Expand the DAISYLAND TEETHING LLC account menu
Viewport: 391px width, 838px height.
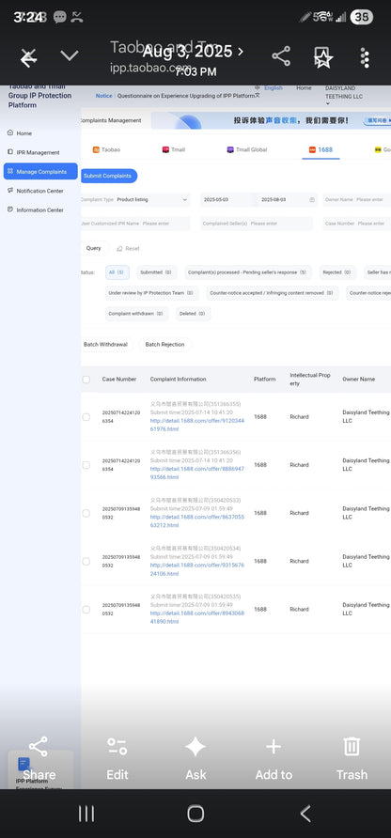343,96
